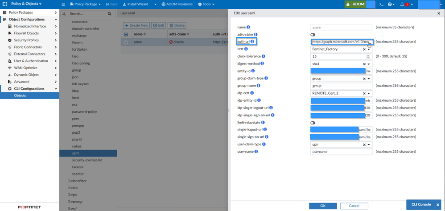Click the OK button

(323, 206)
